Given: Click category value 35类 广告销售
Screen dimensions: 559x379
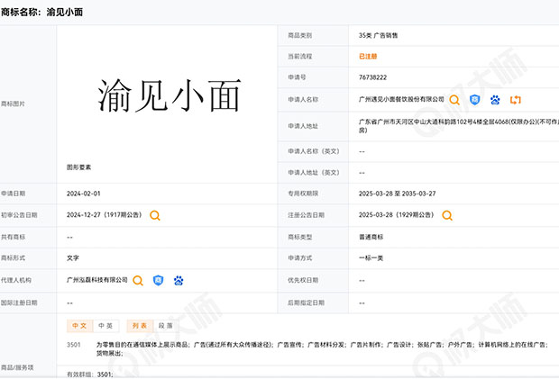Looking at the screenshot, I should tap(379, 35).
